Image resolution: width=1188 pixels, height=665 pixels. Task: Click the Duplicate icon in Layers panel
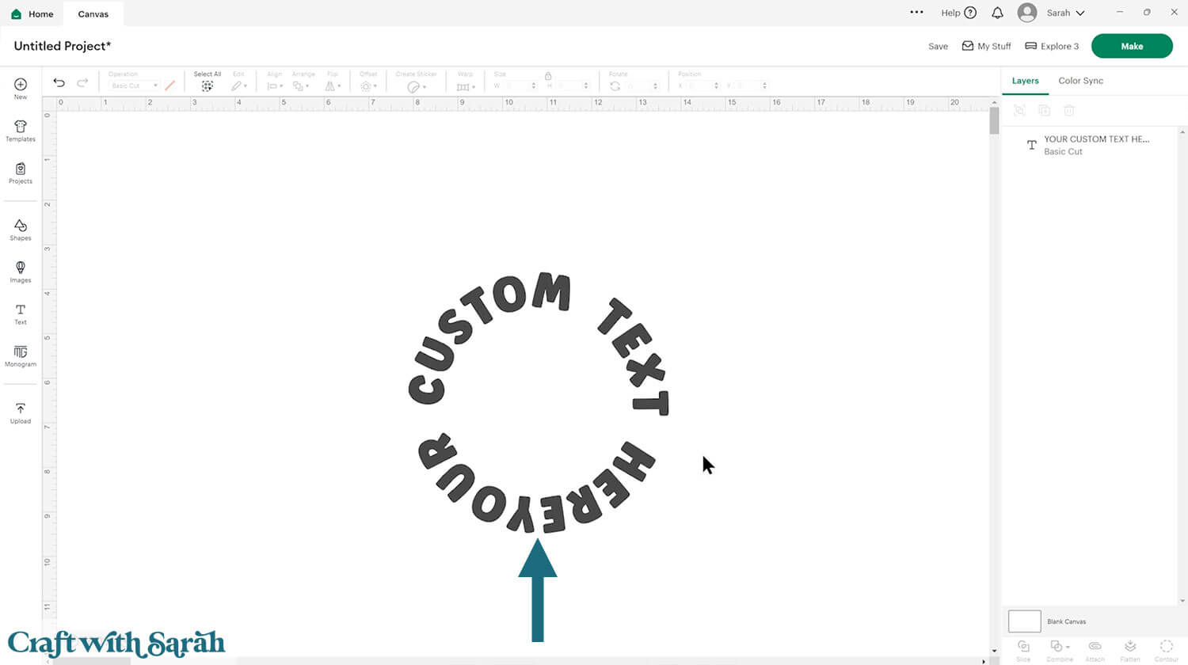coord(1045,111)
